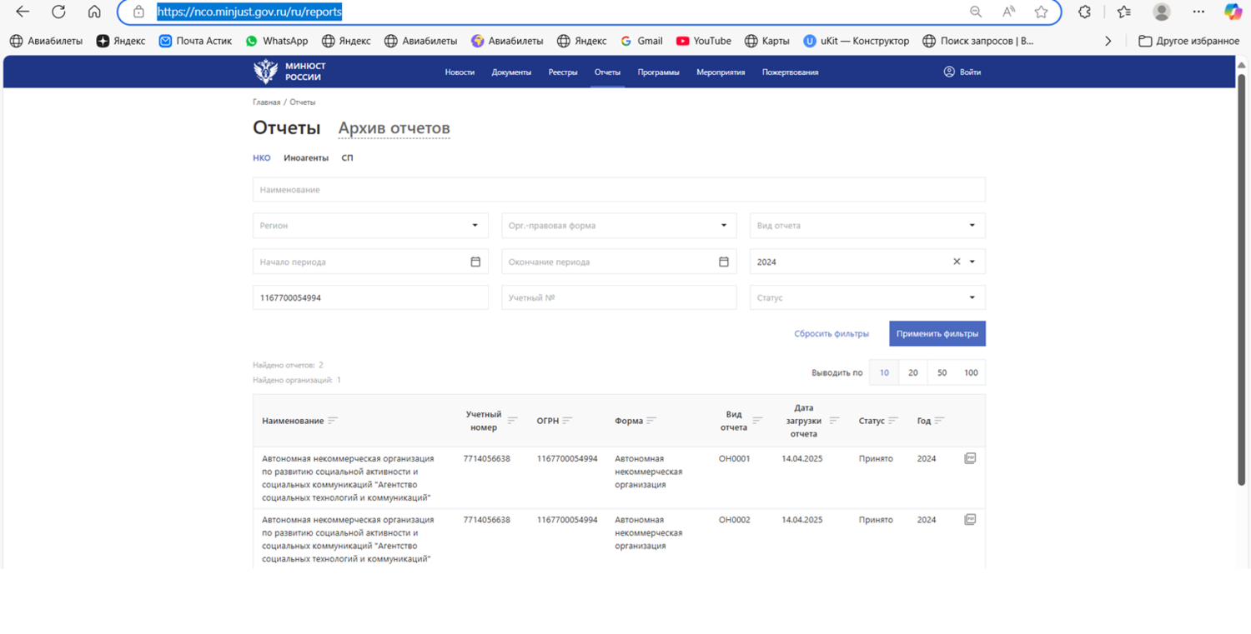
Task: Add page to favorites with star icon
Action: tap(1041, 12)
